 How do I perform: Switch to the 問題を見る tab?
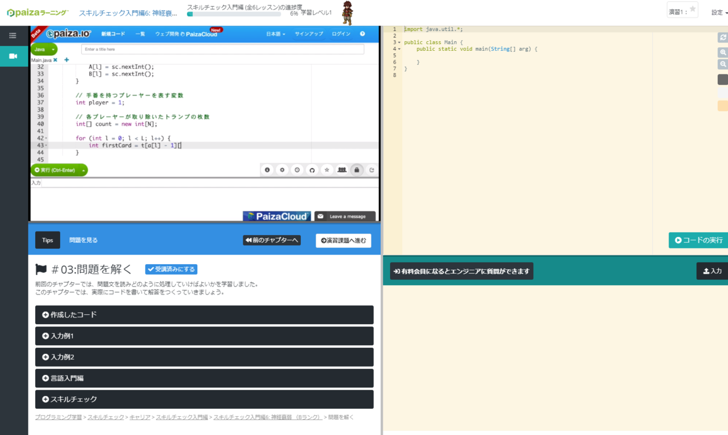[x=83, y=240]
